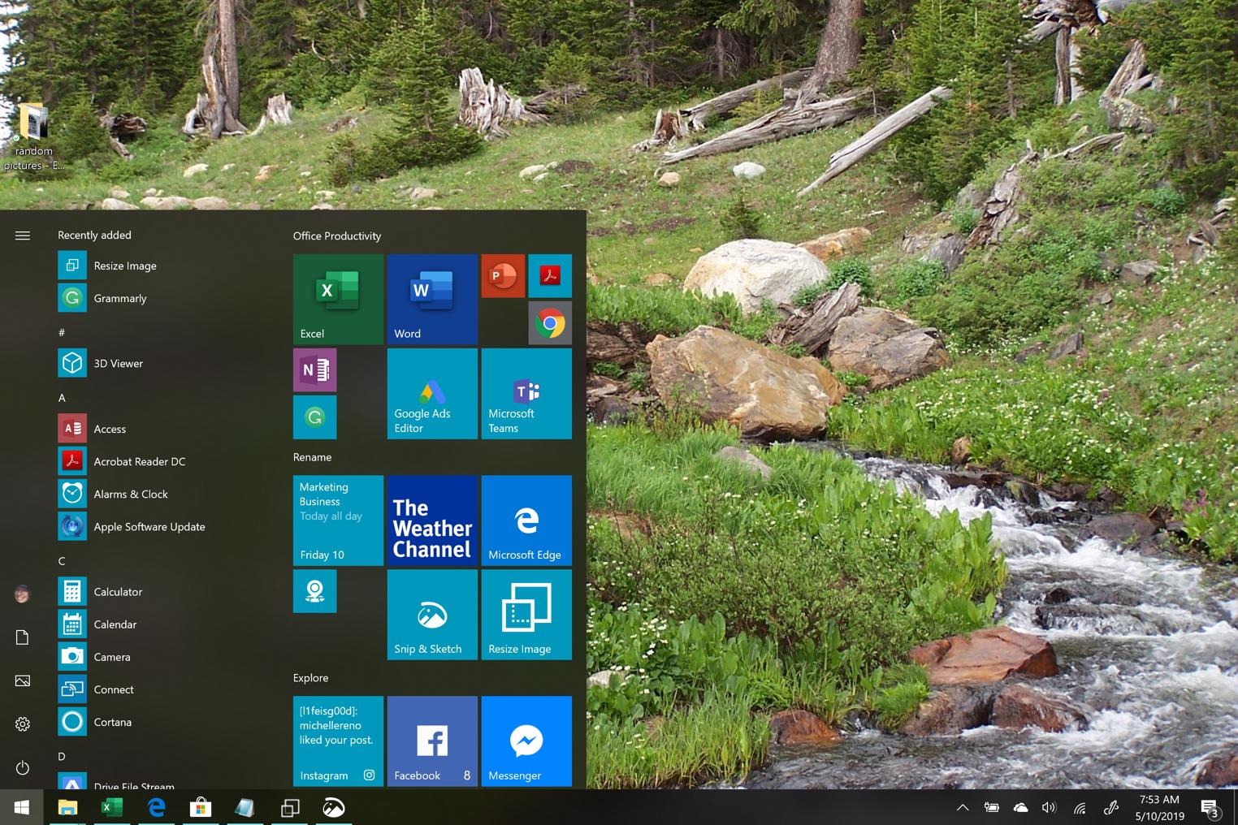Select the Rename group title
1238x825 pixels.
313,457
